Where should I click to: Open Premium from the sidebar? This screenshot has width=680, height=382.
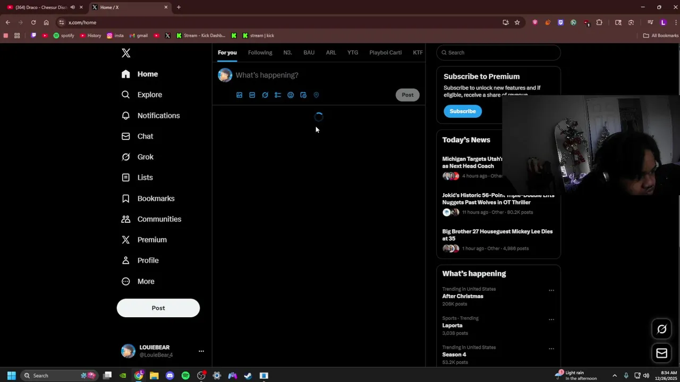pyautogui.click(x=144, y=240)
